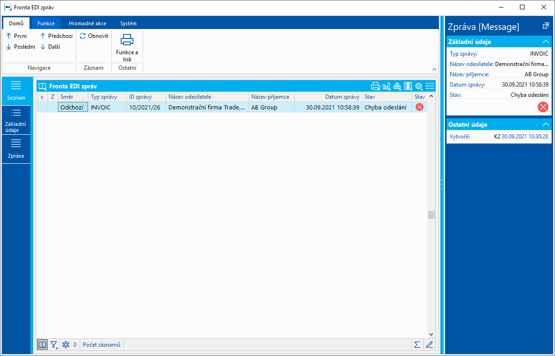Image resolution: width=555 pixels, height=356 pixels.
Task: Click the Vytvořil timestamp 30.09.2021 10:30:28
Action: pyautogui.click(x=525, y=137)
